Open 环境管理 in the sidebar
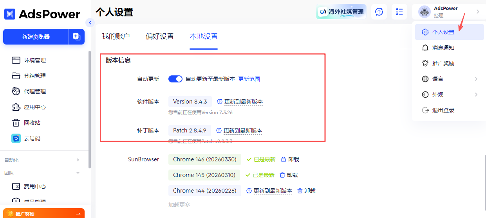This screenshot has height=218, width=486. pos(35,60)
